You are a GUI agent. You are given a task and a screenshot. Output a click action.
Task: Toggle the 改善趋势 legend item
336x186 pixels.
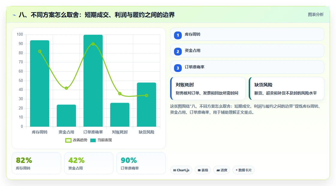coord(76,140)
